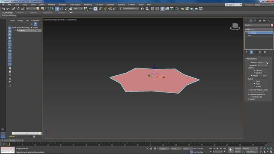This screenshot has height=154, width=274.
Task: Activate the Select and Move tool
Action: tap(57, 9)
